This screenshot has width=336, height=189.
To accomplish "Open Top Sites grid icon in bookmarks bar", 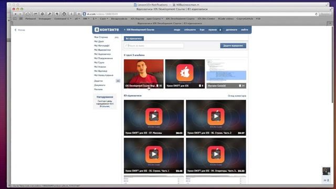I will point(21,19).
